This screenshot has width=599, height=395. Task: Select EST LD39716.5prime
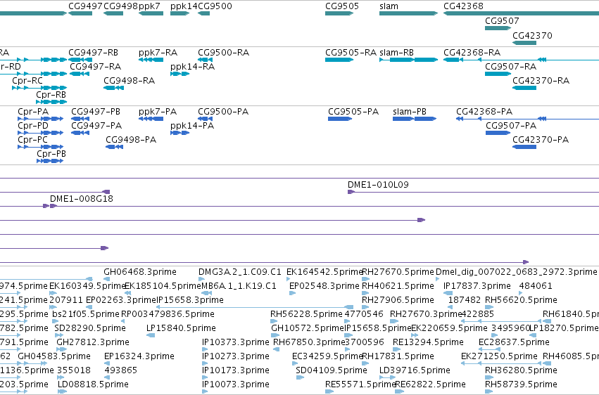(415, 370)
